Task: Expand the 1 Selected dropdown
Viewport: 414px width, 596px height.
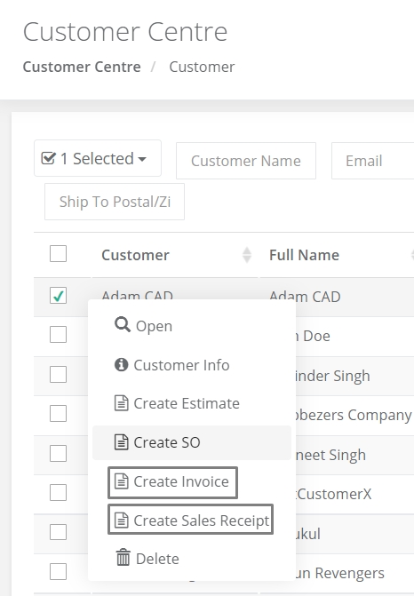Action: click(98, 158)
